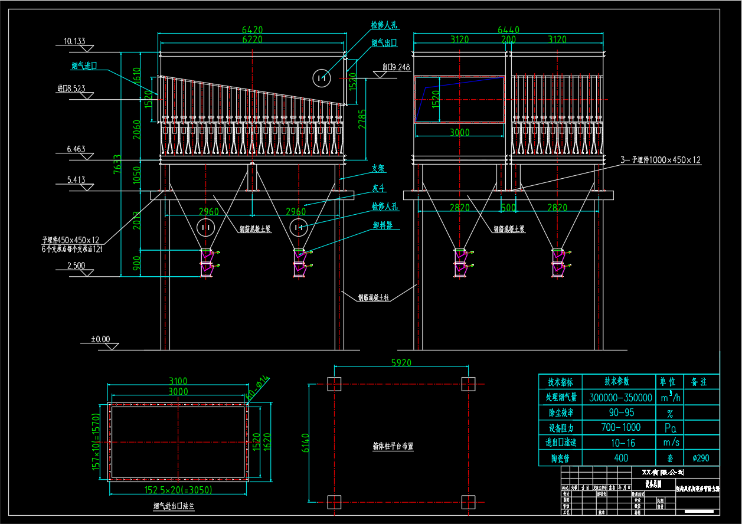Select the 烟气进出口法兰 flange title
The image size is (742, 524).
click(x=174, y=506)
